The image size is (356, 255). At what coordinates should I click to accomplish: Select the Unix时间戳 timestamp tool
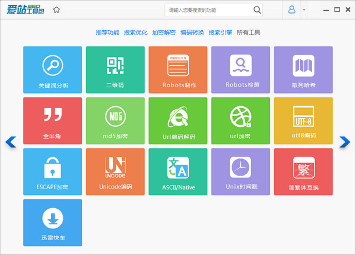pos(241,171)
